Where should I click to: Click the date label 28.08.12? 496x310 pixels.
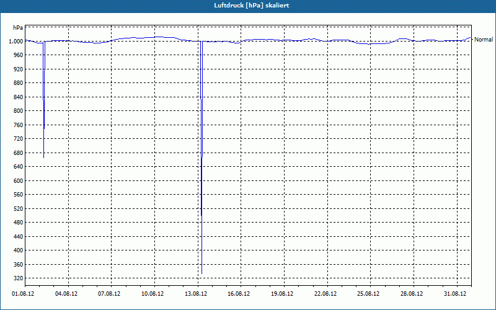[x=412, y=294]
